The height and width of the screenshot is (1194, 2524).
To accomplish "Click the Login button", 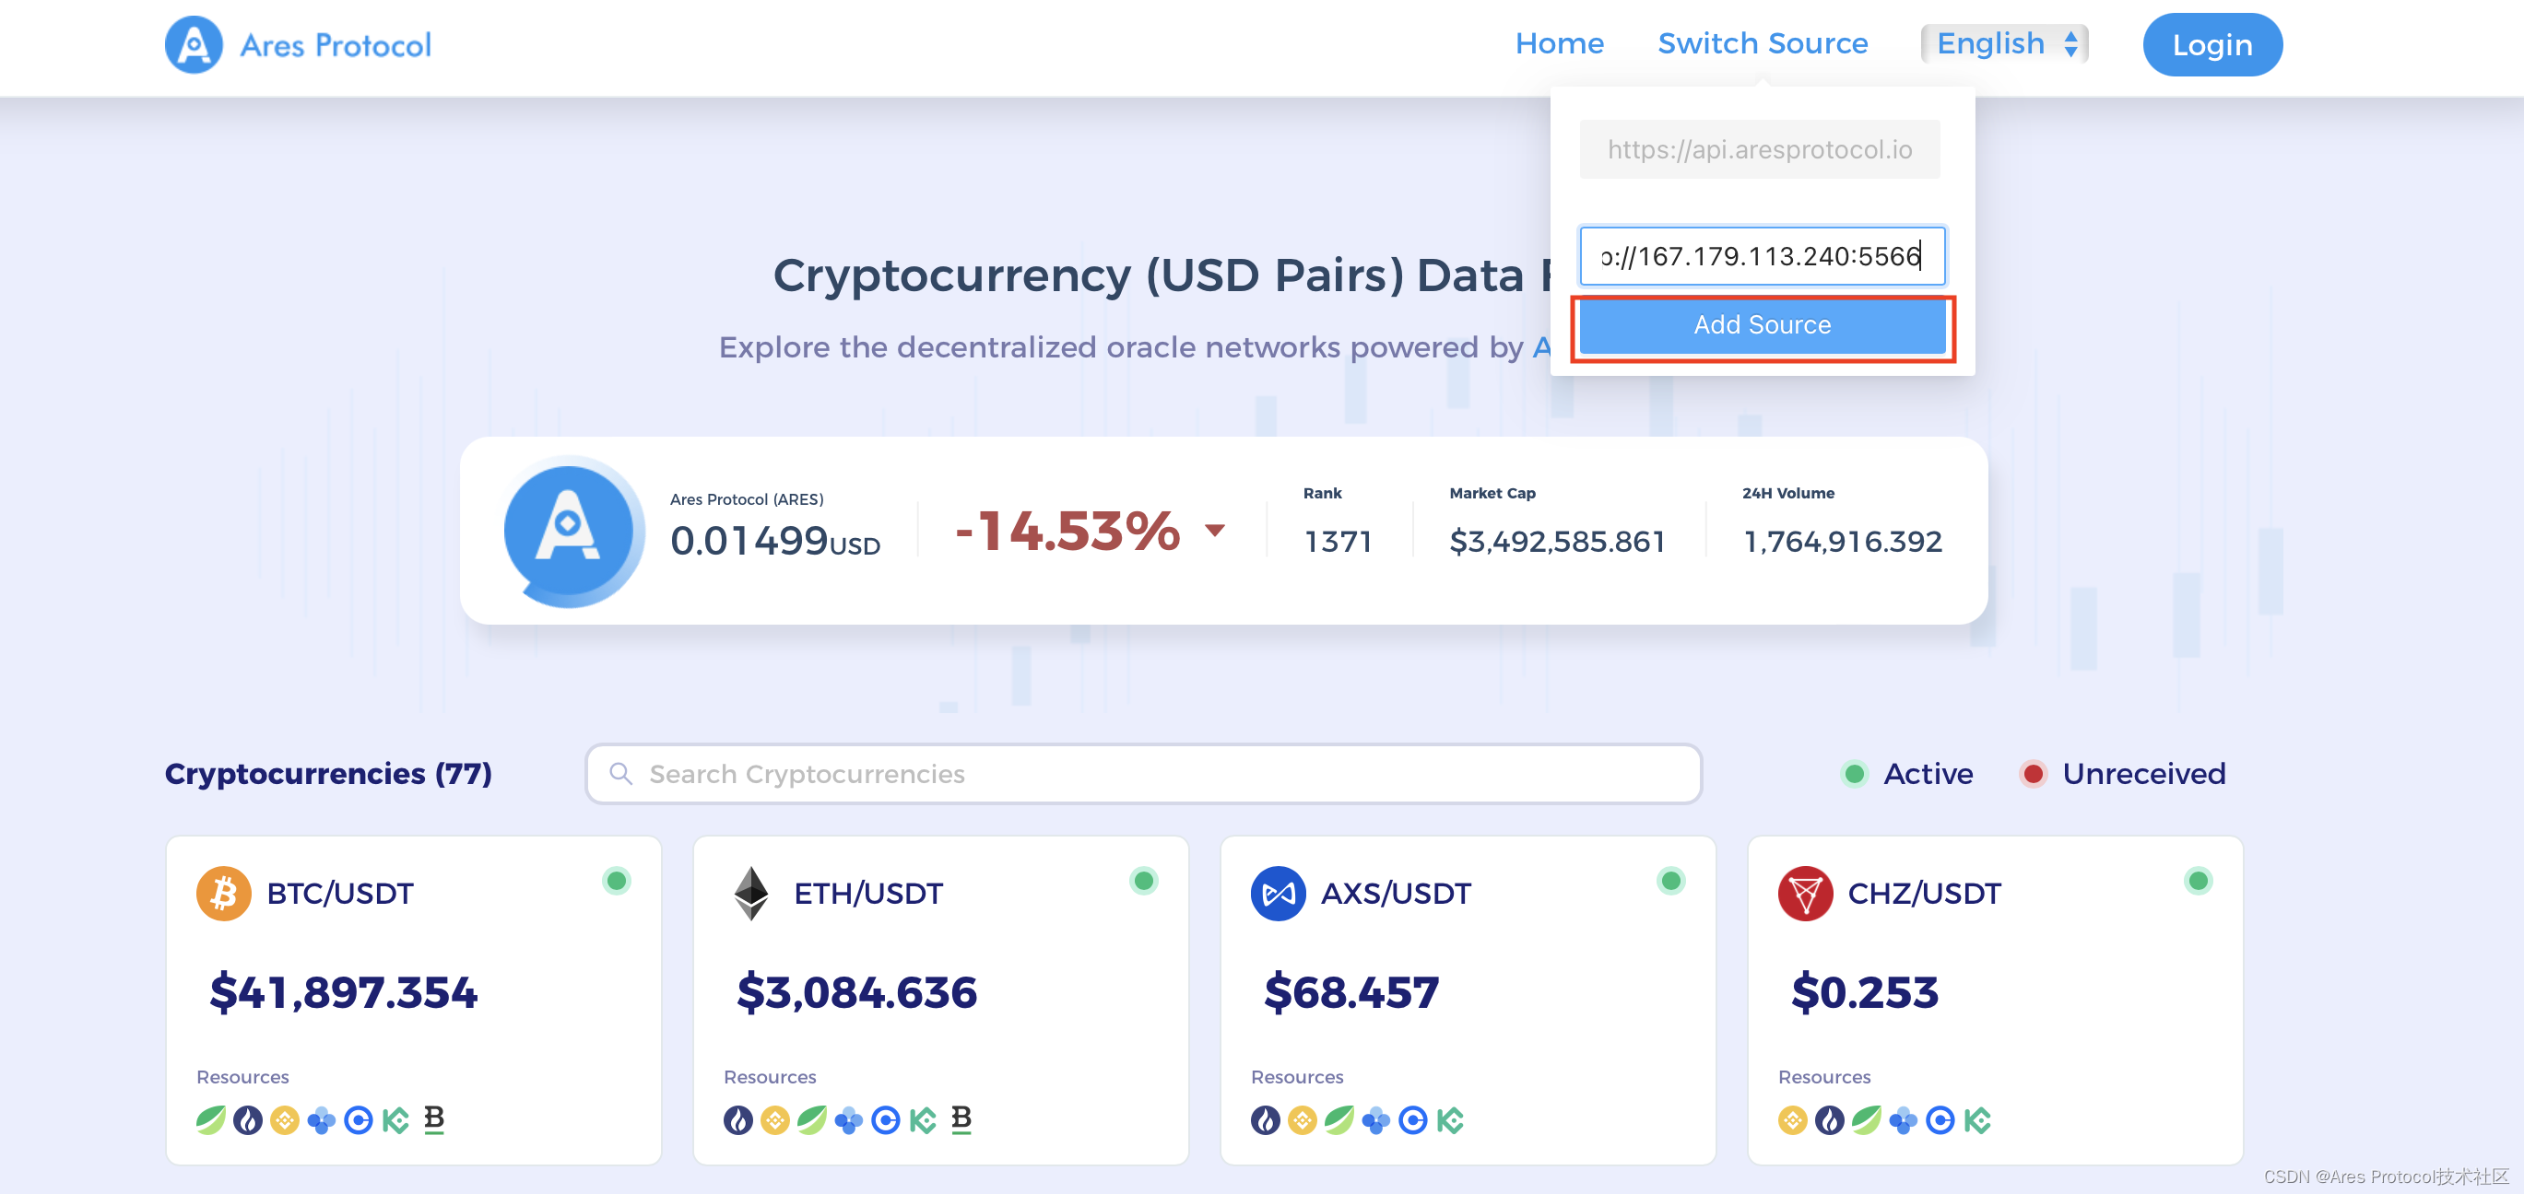I will (x=2211, y=44).
